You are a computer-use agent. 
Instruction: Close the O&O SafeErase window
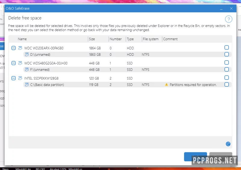(231, 8)
